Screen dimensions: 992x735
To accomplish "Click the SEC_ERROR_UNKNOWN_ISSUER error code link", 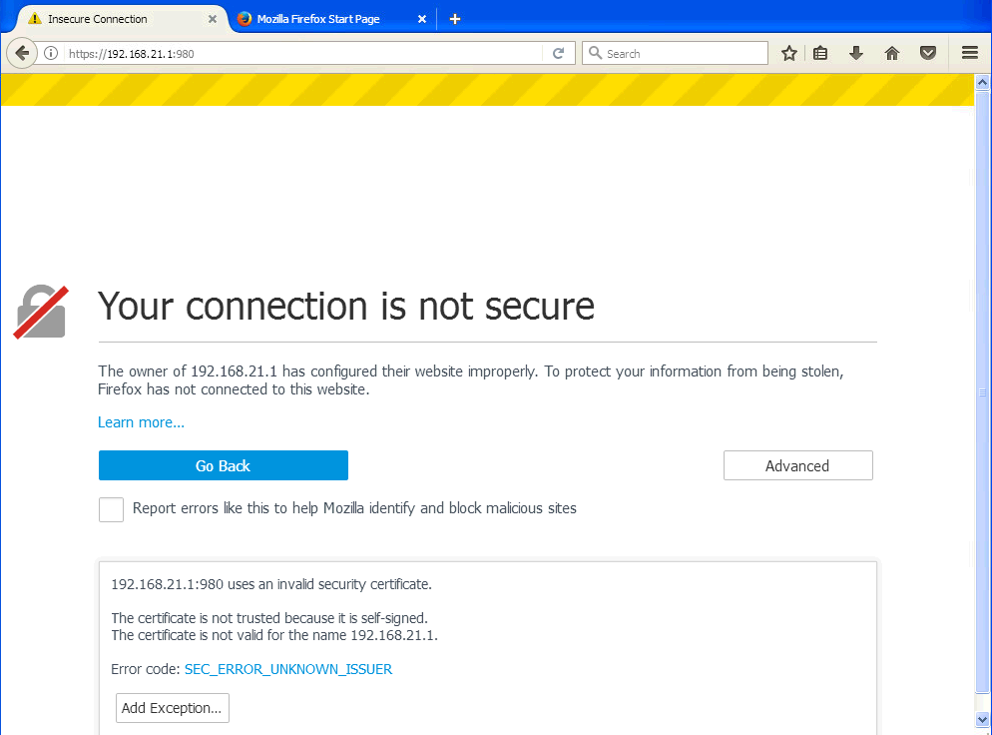I will point(288,669).
